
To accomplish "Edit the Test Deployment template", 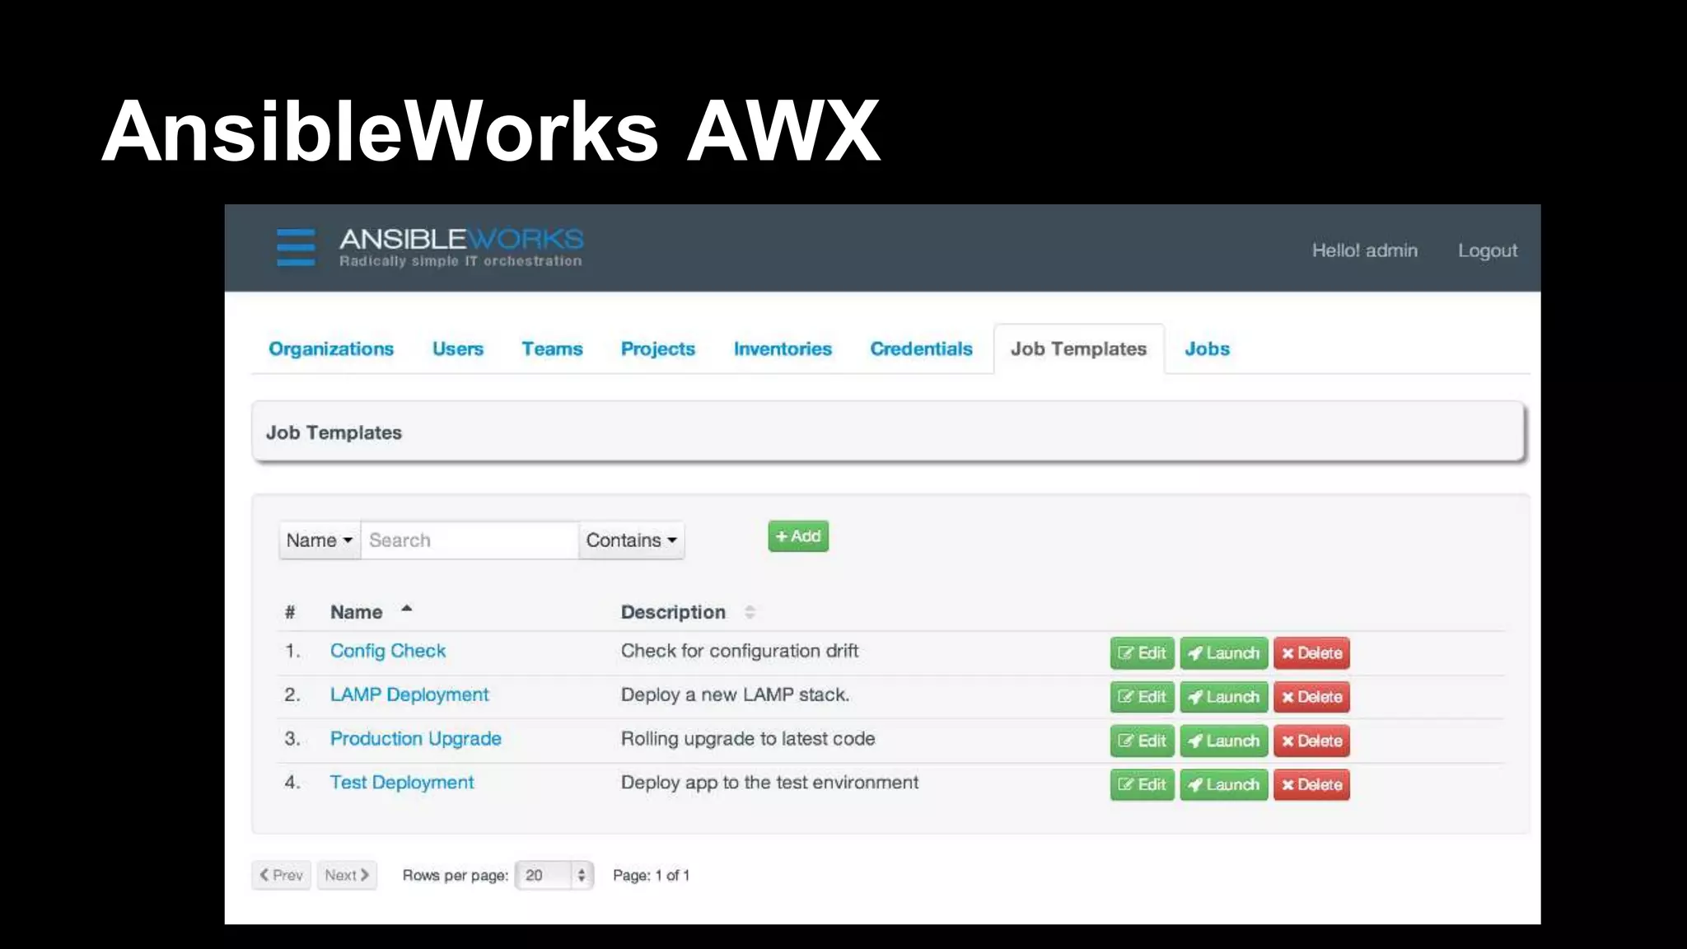I will pyautogui.click(x=1142, y=784).
